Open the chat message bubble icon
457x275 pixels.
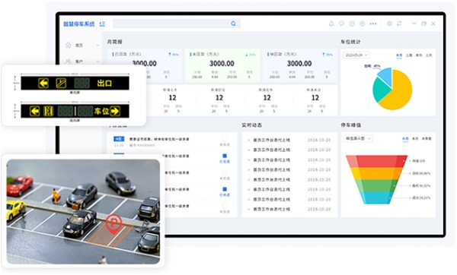pos(341,24)
